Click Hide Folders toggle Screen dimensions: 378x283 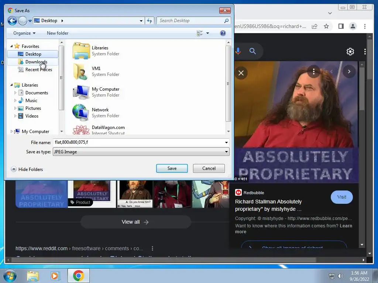27,169
